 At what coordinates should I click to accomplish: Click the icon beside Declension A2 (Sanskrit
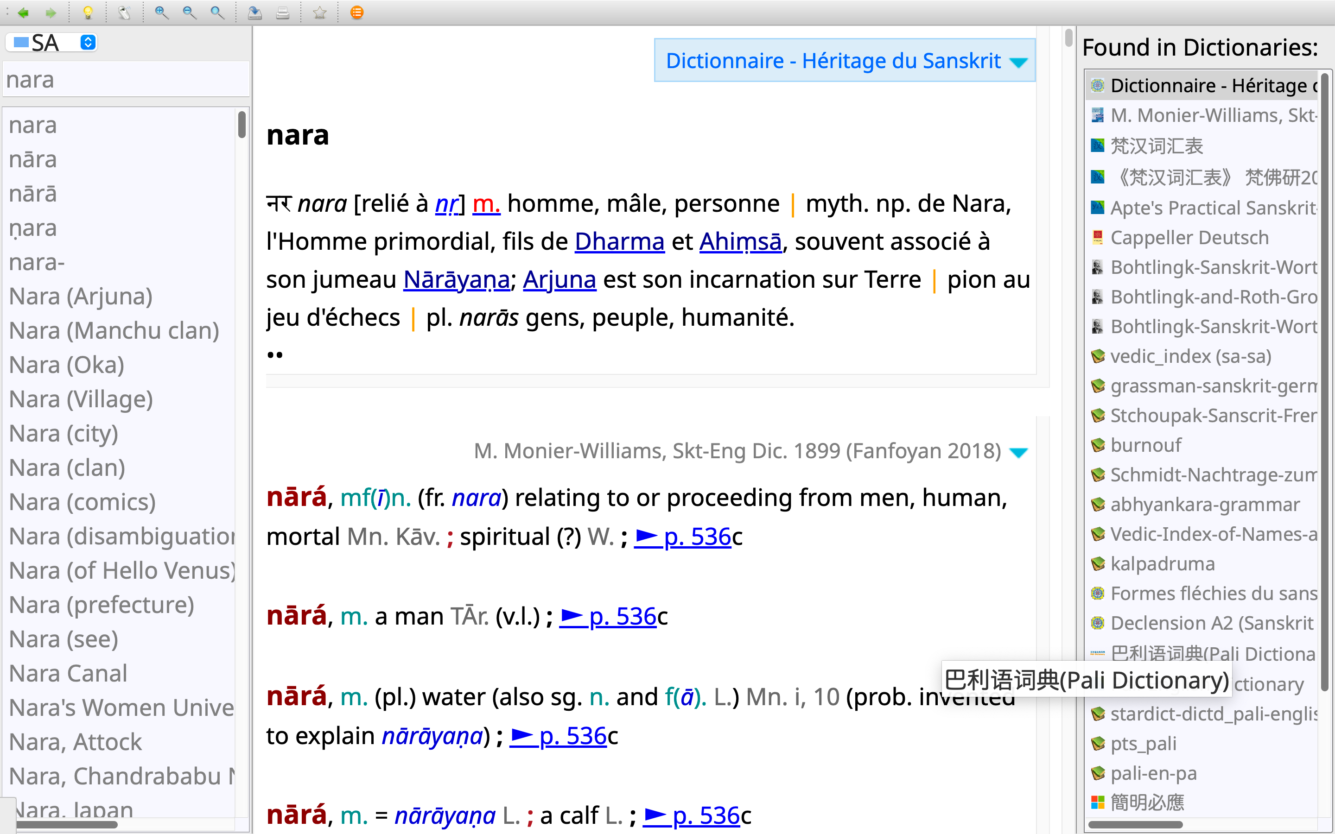(1098, 623)
